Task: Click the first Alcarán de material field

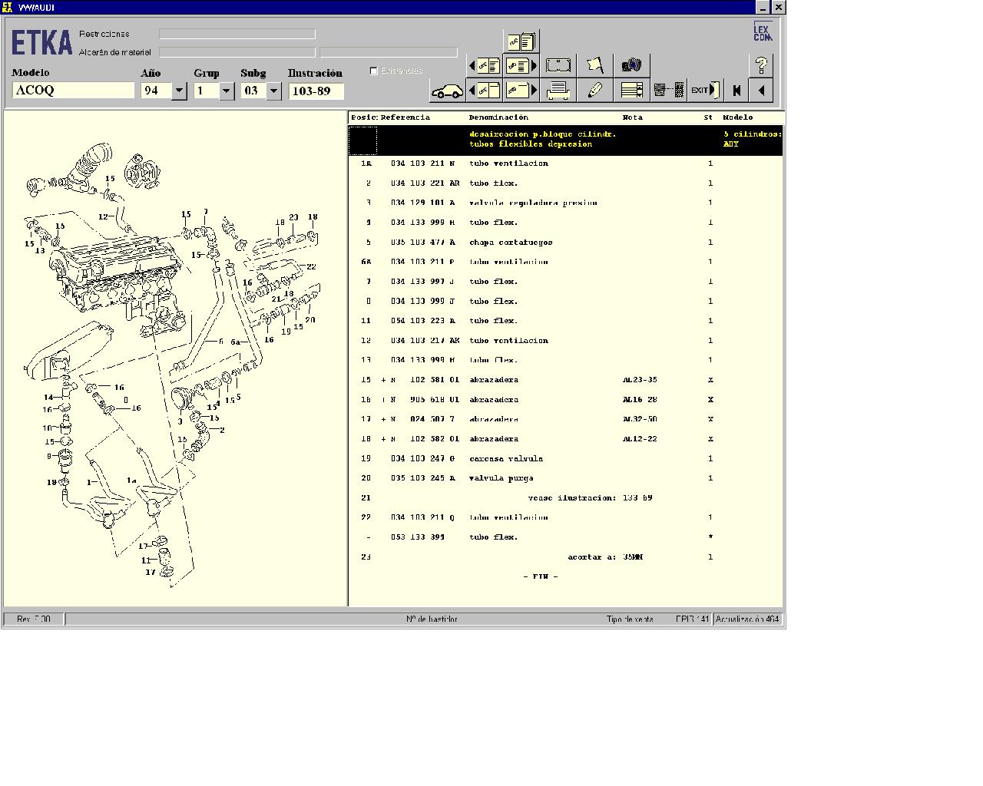Action: click(237, 52)
